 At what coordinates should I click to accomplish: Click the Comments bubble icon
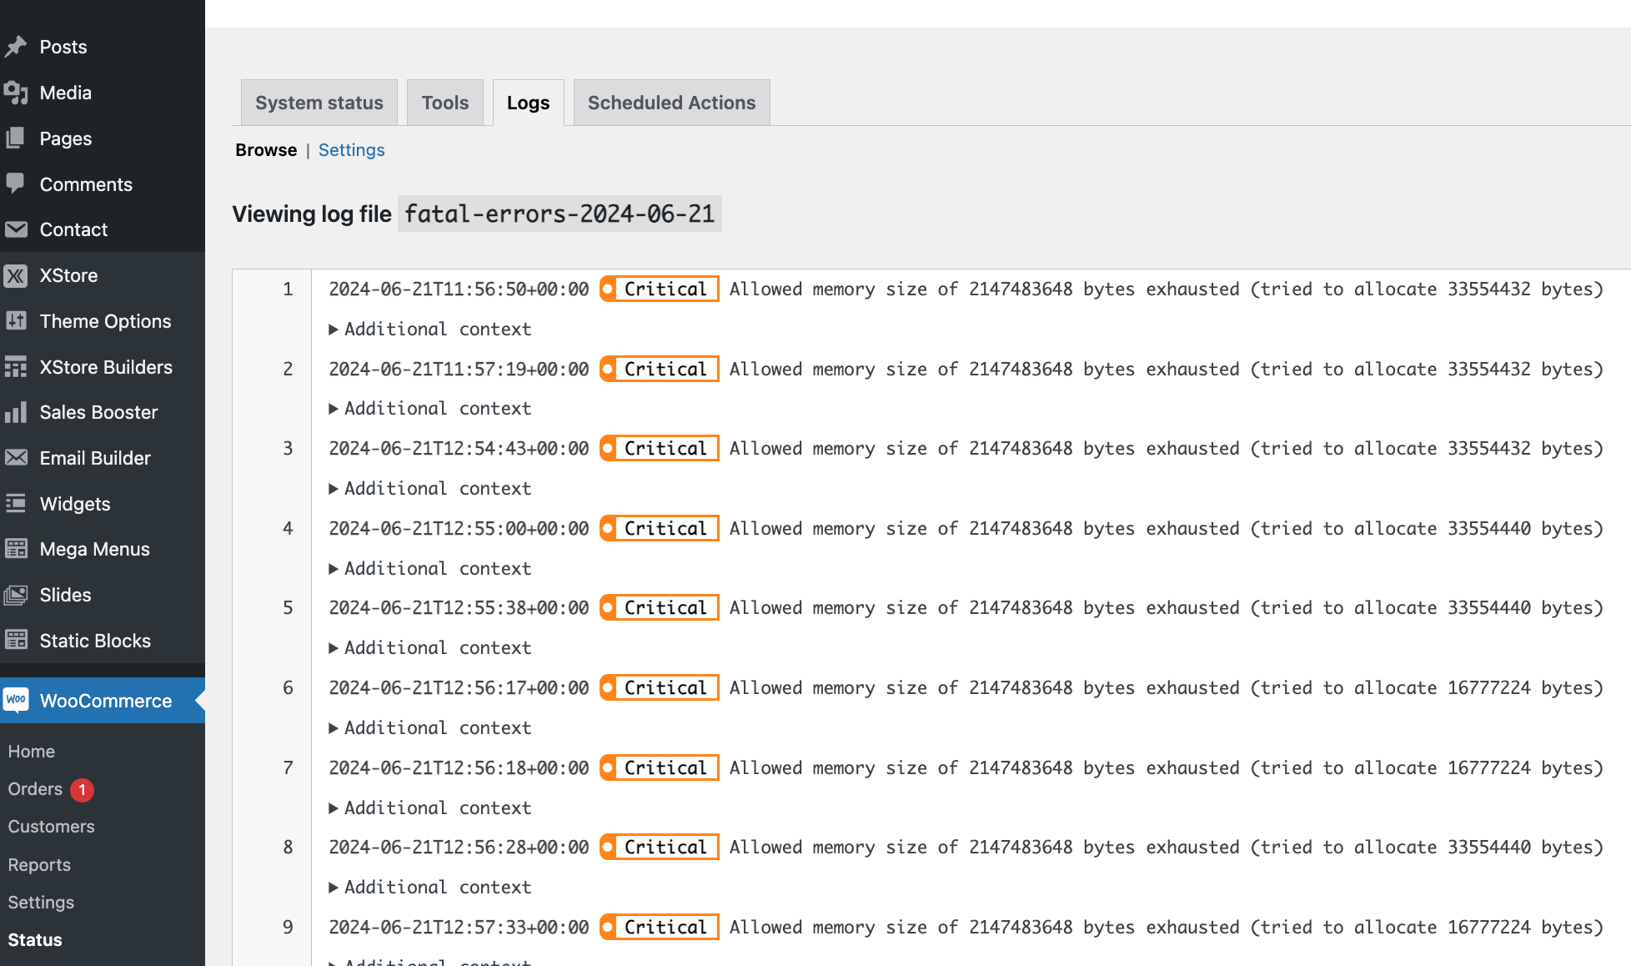[x=16, y=184]
